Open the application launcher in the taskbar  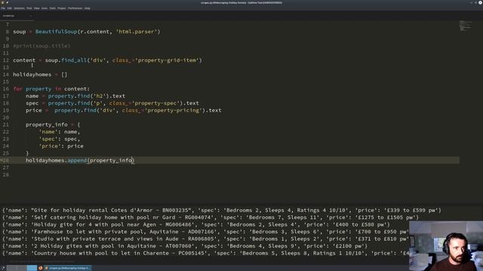3,268
